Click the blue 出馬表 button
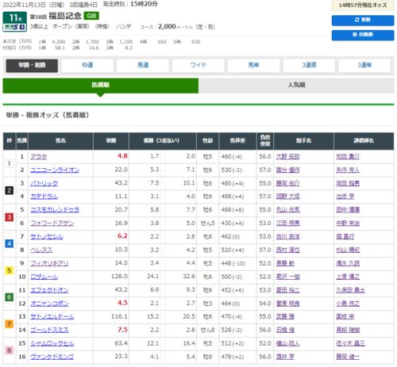Screen dimensions: 397x367 pos(363,35)
